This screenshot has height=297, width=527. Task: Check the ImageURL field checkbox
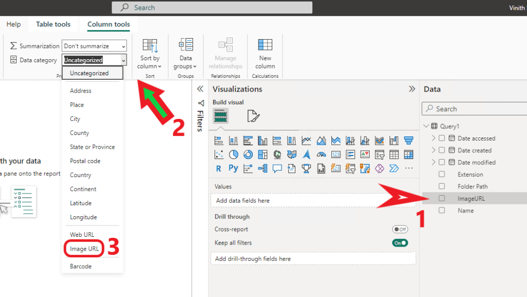tap(442, 198)
